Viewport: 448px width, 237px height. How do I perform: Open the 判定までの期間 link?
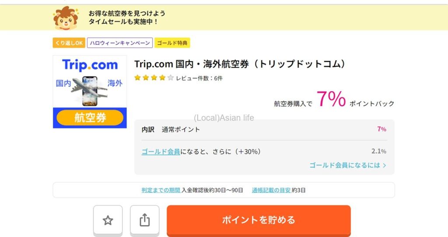161,190
